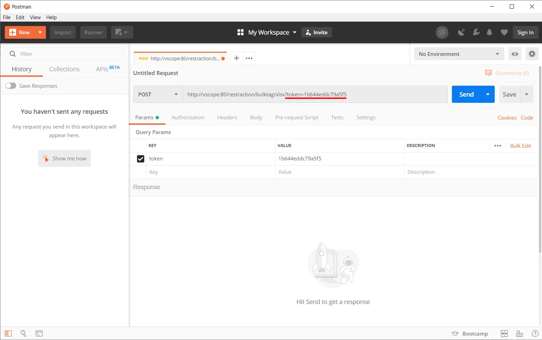Image resolution: width=542 pixels, height=340 pixels.
Task: Click the sidebar Filter search field
Action: (x=64, y=54)
